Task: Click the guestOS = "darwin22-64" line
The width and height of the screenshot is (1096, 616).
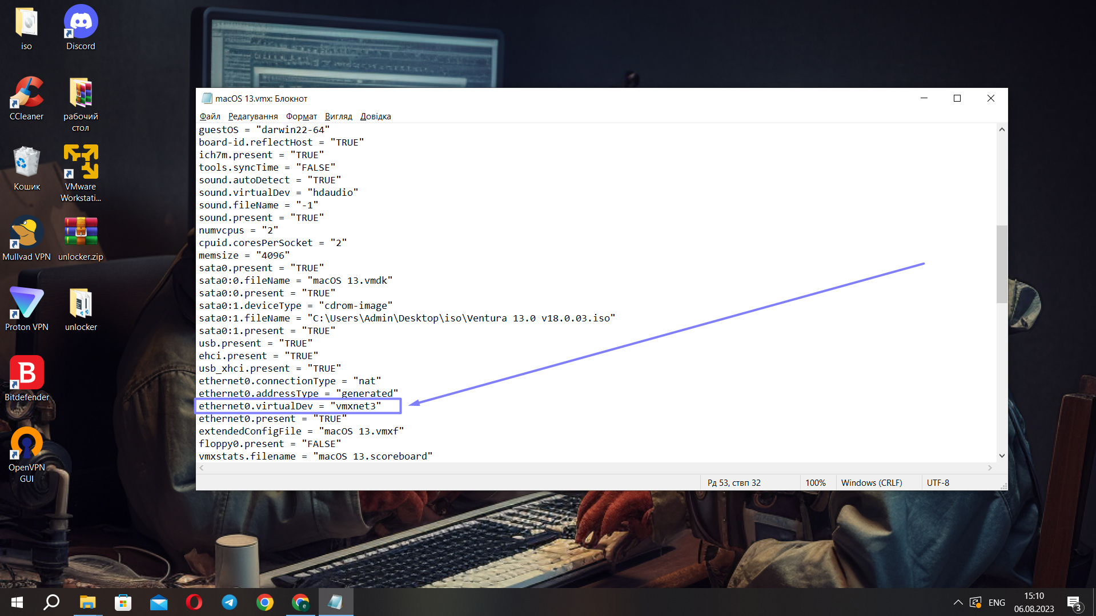Action: click(x=264, y=130)
